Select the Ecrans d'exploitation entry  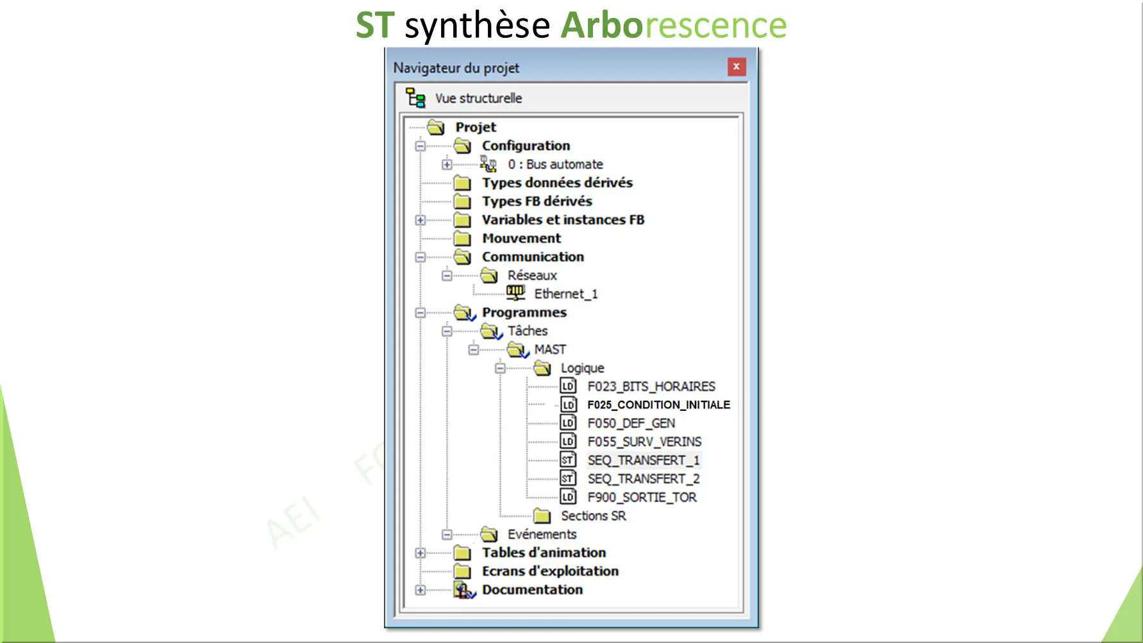pyautogui.click(x=550, y=571)
